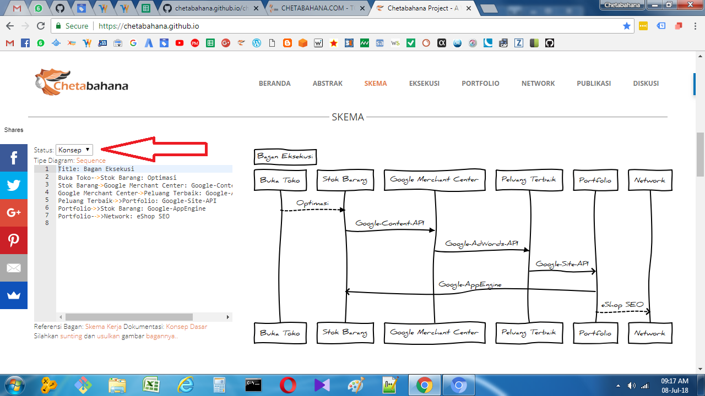This screenshot has width=705, height=396.
Task: Pin page with Pinterest sidebar button
Action: click(14, 240)
